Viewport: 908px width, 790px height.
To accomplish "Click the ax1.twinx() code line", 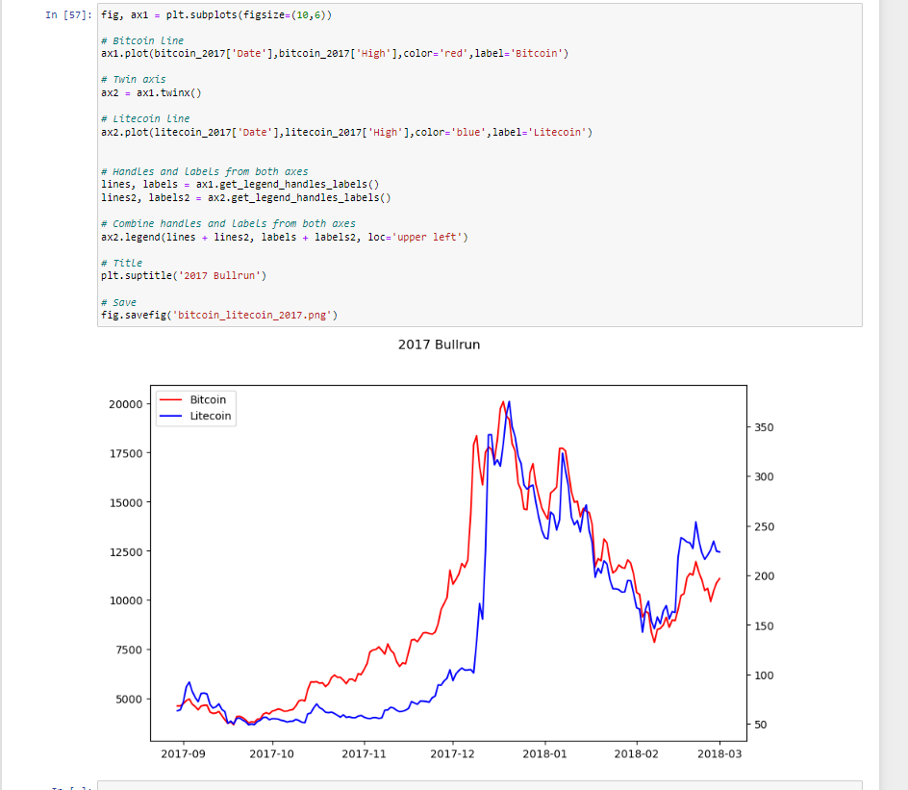I will point(151,92).
